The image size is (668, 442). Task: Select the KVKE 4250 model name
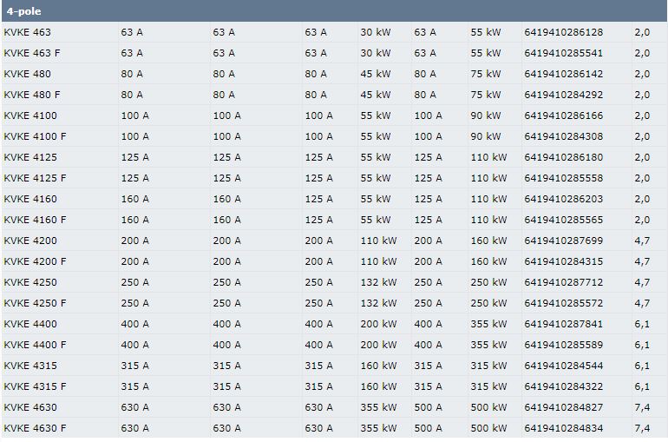pyautogui.click(x=30, y=283)
